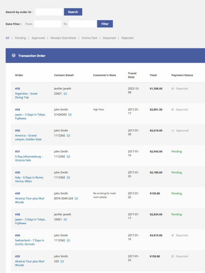
Task: Open the Argentina – Great Diving Trip order
Action: [x=26, y=96]
